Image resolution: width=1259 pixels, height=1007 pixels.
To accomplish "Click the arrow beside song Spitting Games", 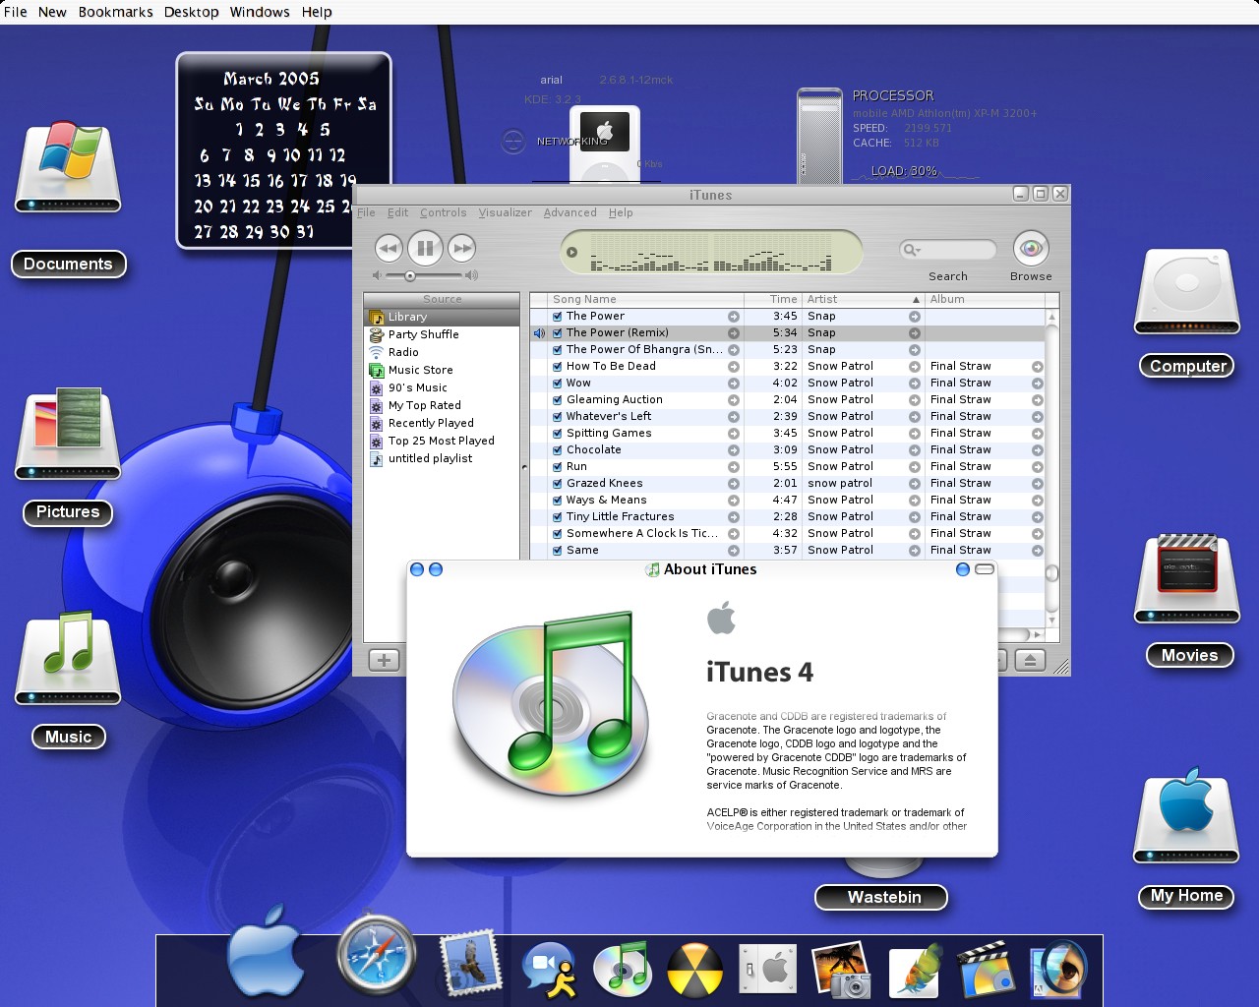I will (x=733, y=434).
